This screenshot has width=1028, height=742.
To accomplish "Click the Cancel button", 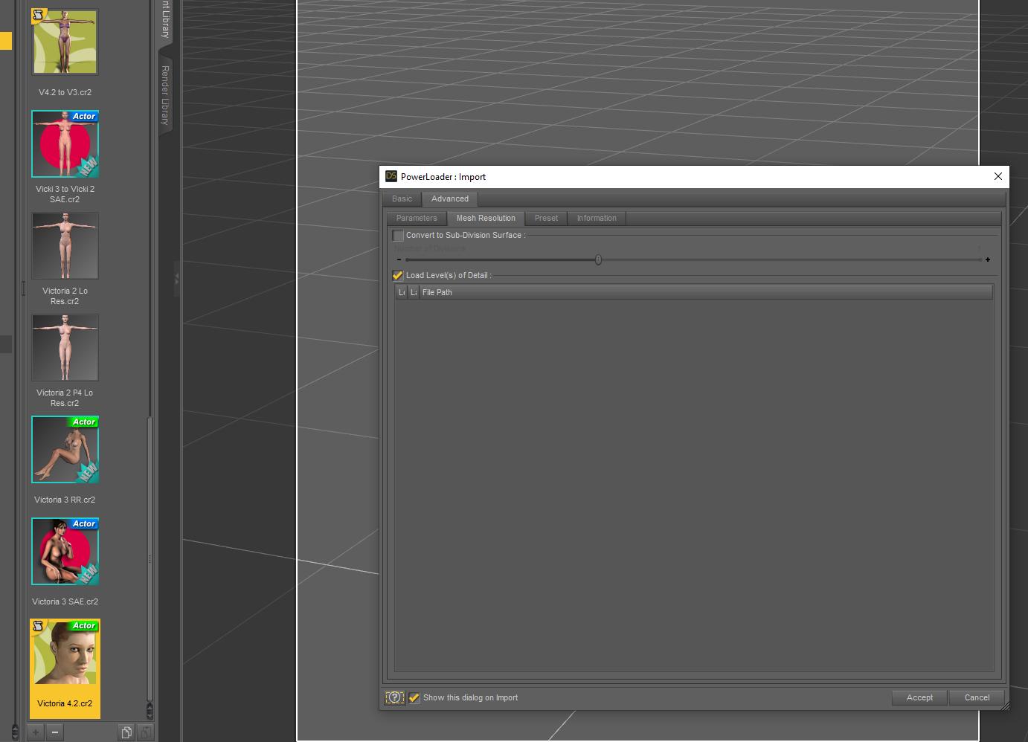I will pyautogui.click(x=976, y=697).
